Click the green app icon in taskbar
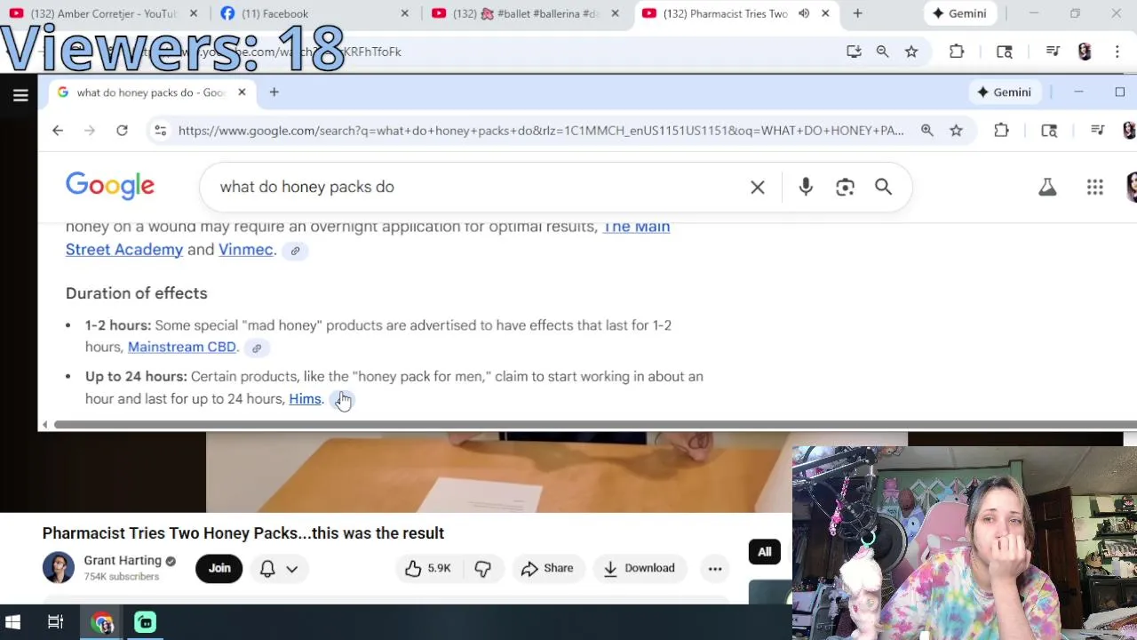 [145, 622]
